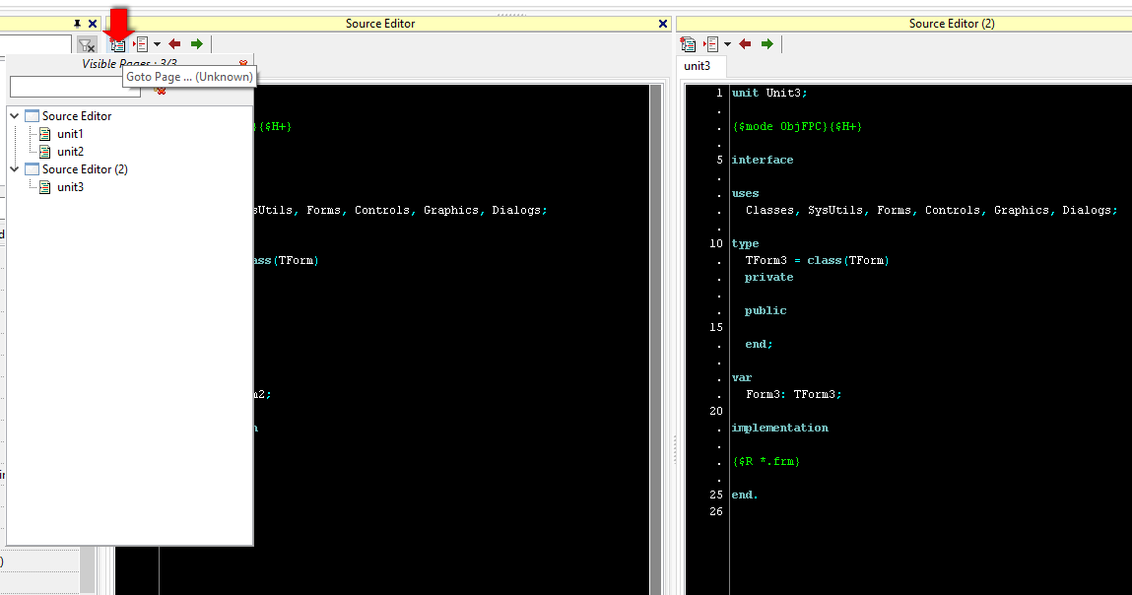Screen dimensions: 1132x595
Task: Select Source Editor node in pages tree
Action: pos(77,115)
